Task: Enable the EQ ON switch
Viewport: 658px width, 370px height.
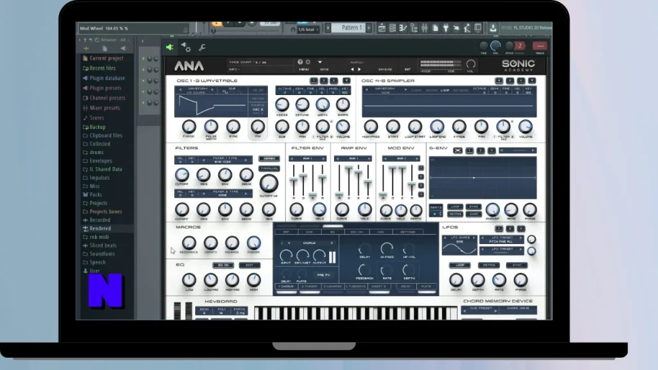Action: pos(223,265)
